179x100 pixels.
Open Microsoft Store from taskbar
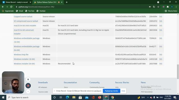(80, 97)
